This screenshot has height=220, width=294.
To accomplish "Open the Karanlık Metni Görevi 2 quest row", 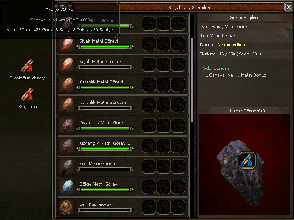I will (x=123, y=105).
